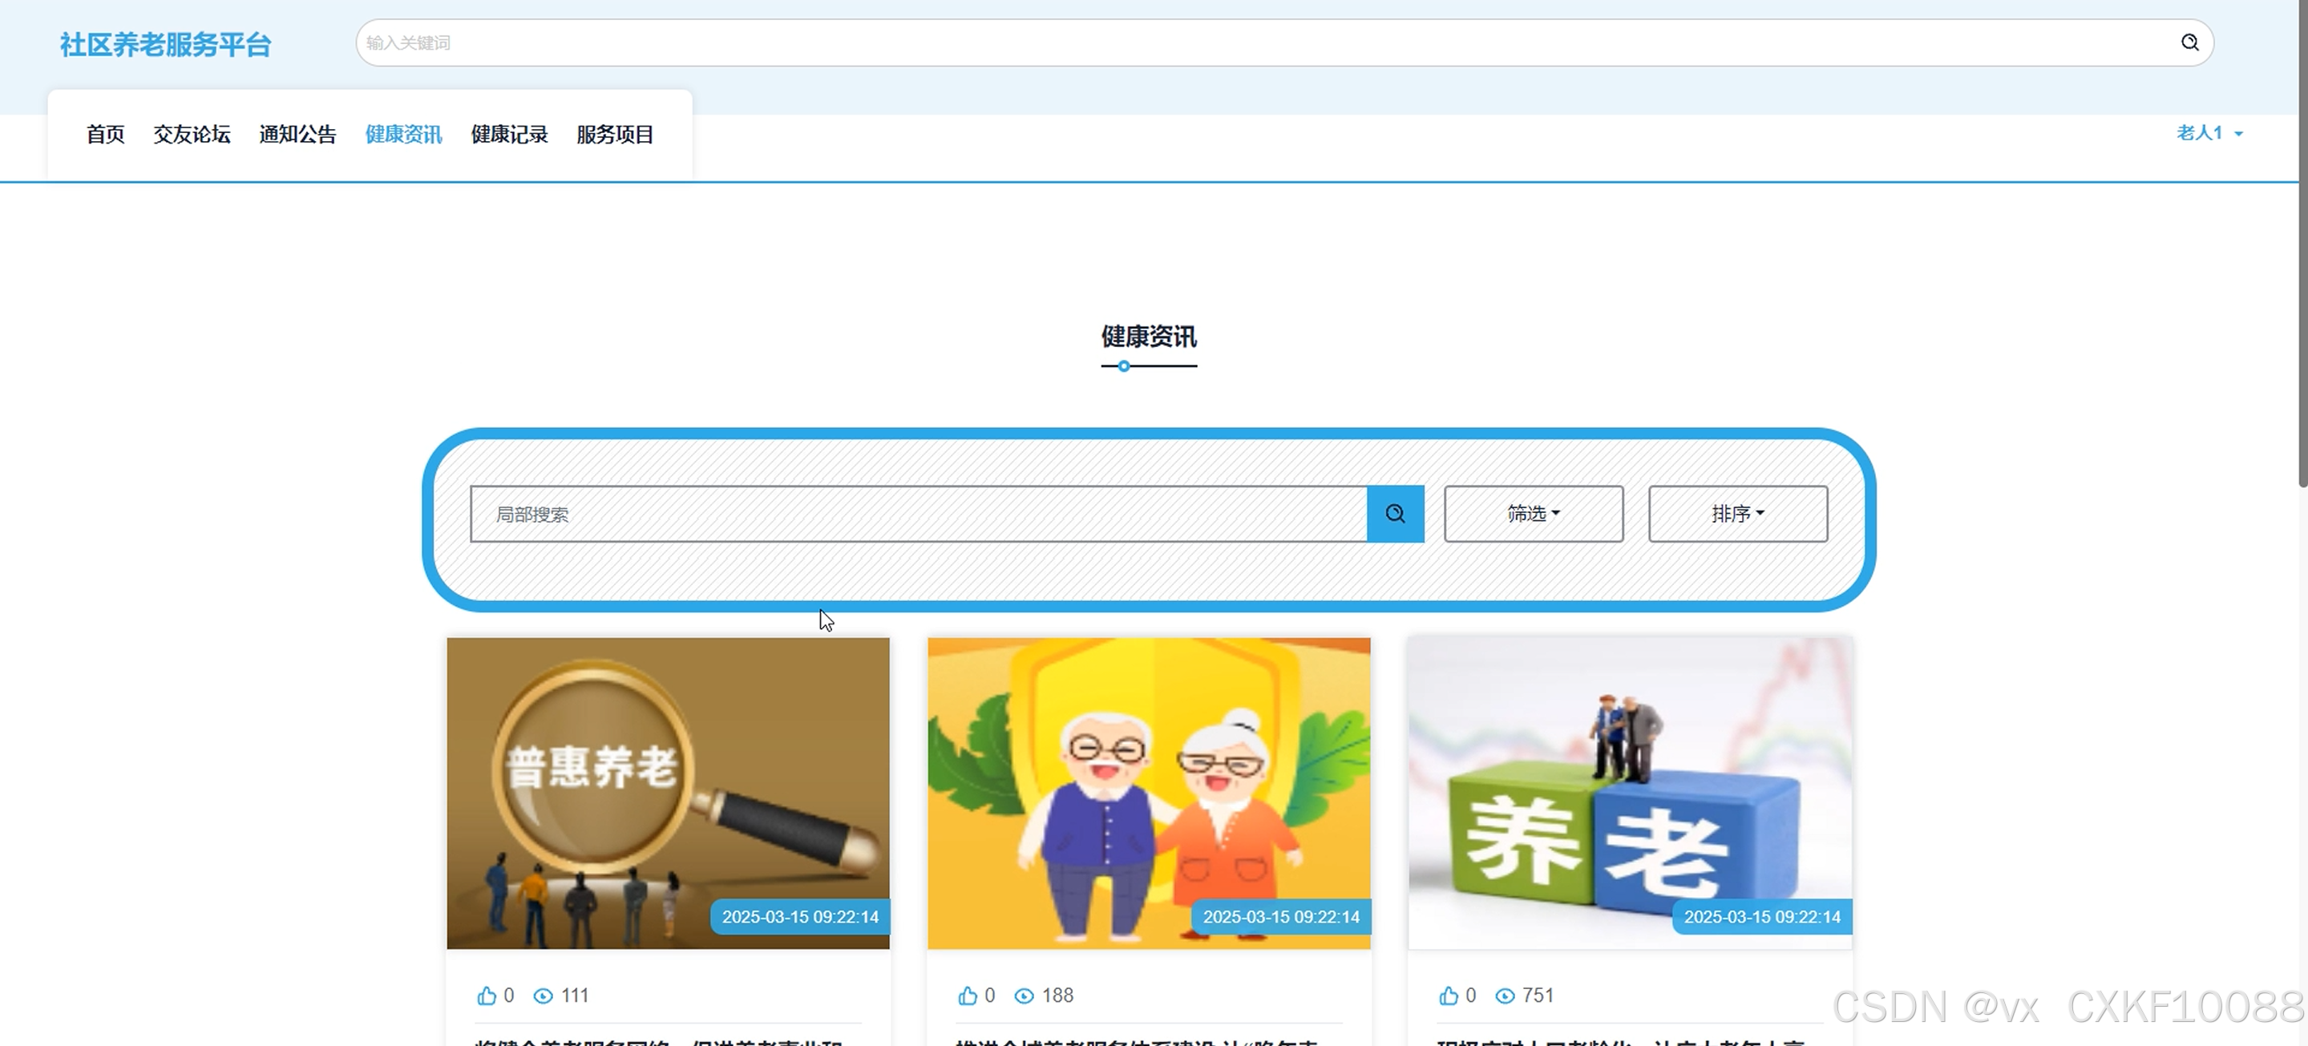Click thumbs-up icon on second article

click(968, 995)
